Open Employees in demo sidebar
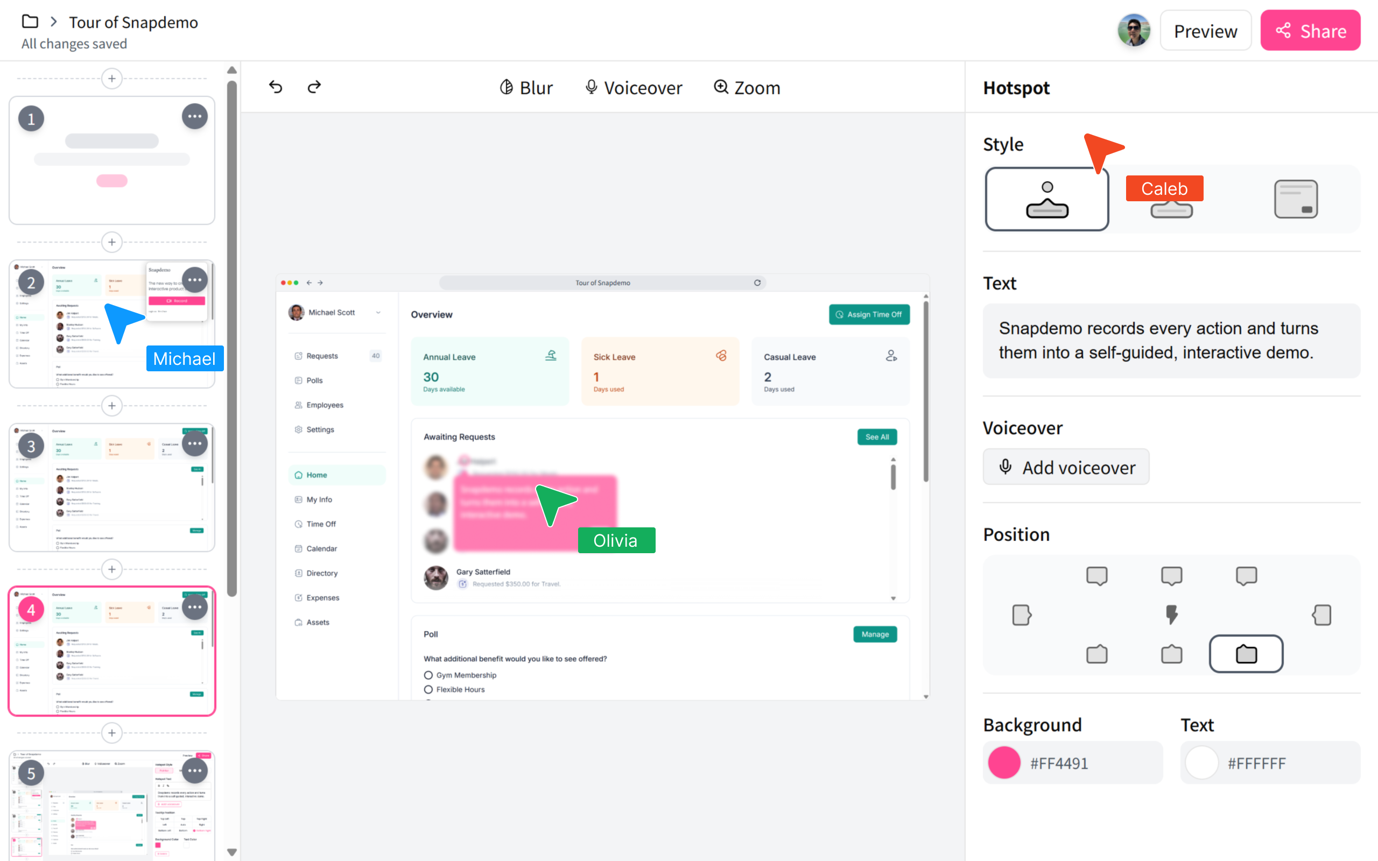Viewport: 1378px width, 861px height. click(337, 405)
